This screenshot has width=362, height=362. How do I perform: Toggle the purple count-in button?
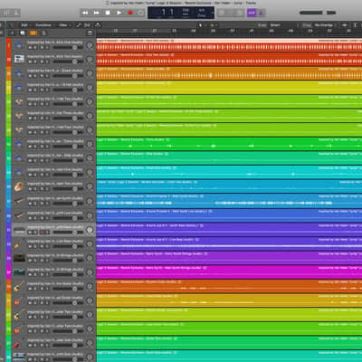pos(252,13)
